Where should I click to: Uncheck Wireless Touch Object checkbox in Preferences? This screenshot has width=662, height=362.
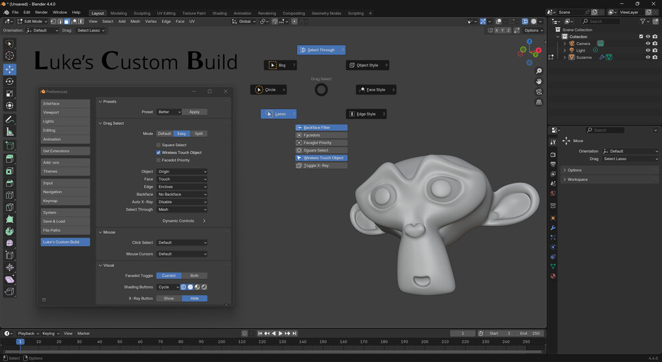click(158, 152)
